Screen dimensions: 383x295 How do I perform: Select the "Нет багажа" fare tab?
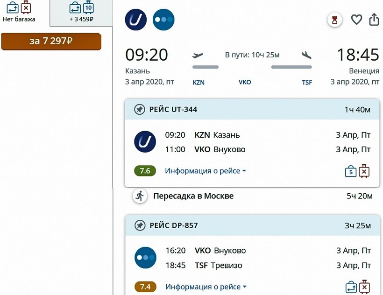tap(19, 13)
